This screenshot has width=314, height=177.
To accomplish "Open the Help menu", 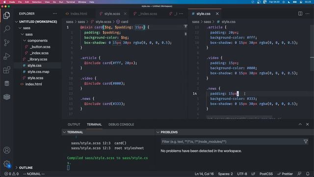I will [x=92, y=2].
